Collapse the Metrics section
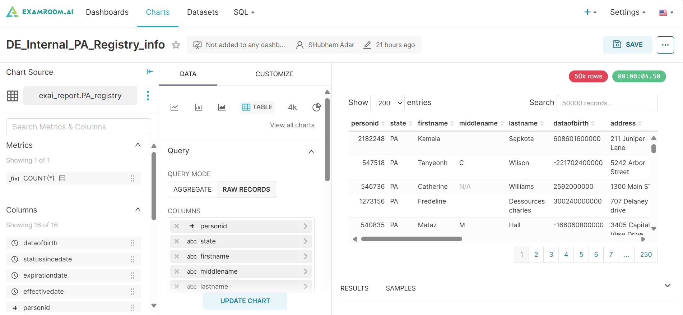The width and height of the screenshot is (683, 315). coord(138,145)
